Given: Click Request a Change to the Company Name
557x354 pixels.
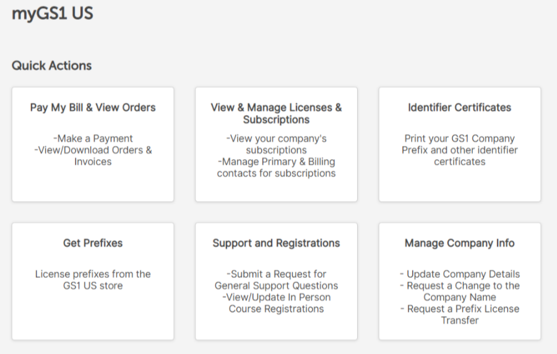Looking at the screenshot, I should [460, 291].
